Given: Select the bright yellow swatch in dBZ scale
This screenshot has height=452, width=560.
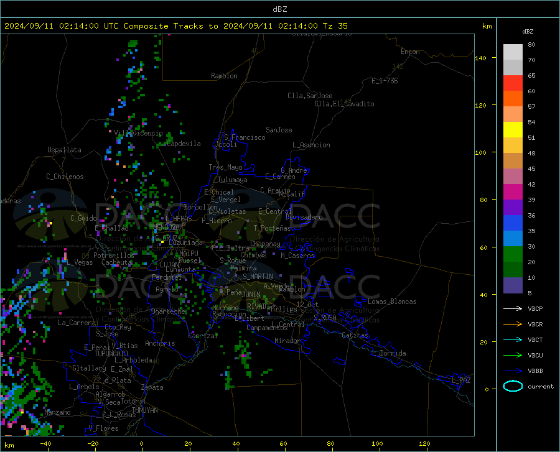Looking at the screenshot, I should pos(513,130).
